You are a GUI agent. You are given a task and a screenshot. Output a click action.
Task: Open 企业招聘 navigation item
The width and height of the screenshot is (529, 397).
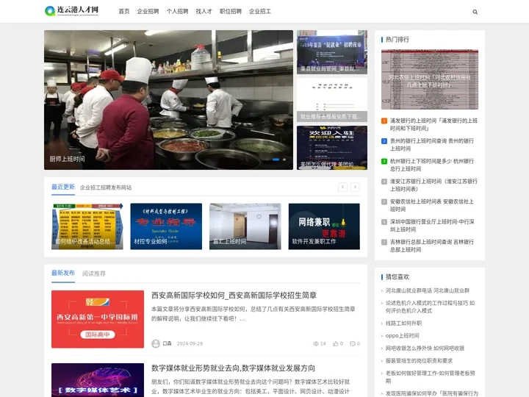pyautogui.click(x=148, y=12)
